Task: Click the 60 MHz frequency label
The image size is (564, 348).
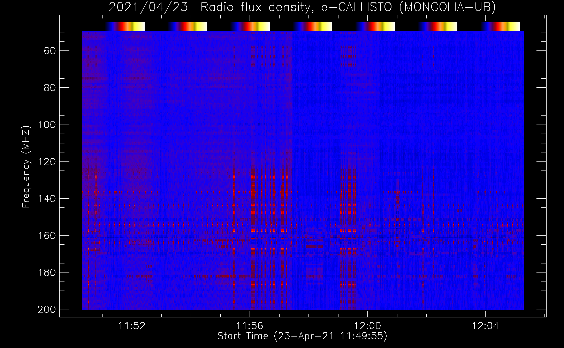Action: [50, 51]
